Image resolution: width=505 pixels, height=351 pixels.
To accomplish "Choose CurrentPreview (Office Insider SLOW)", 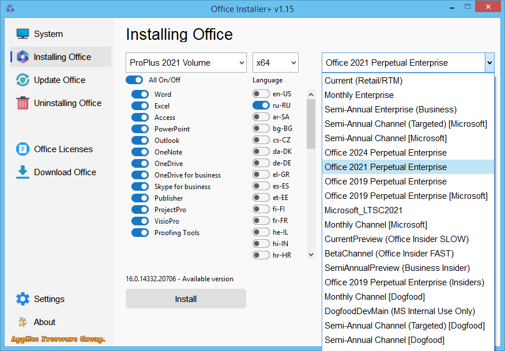I will click(x=408, y=239).
